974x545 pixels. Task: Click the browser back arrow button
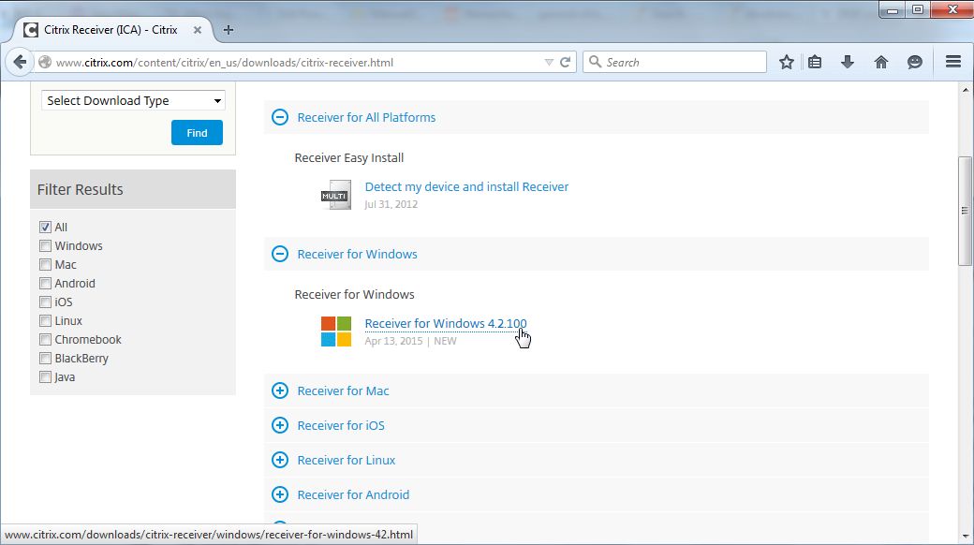coord(20,63)
